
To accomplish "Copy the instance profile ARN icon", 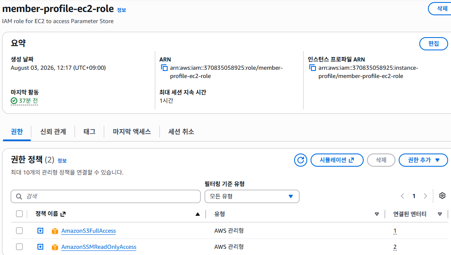I will (312, 68).
